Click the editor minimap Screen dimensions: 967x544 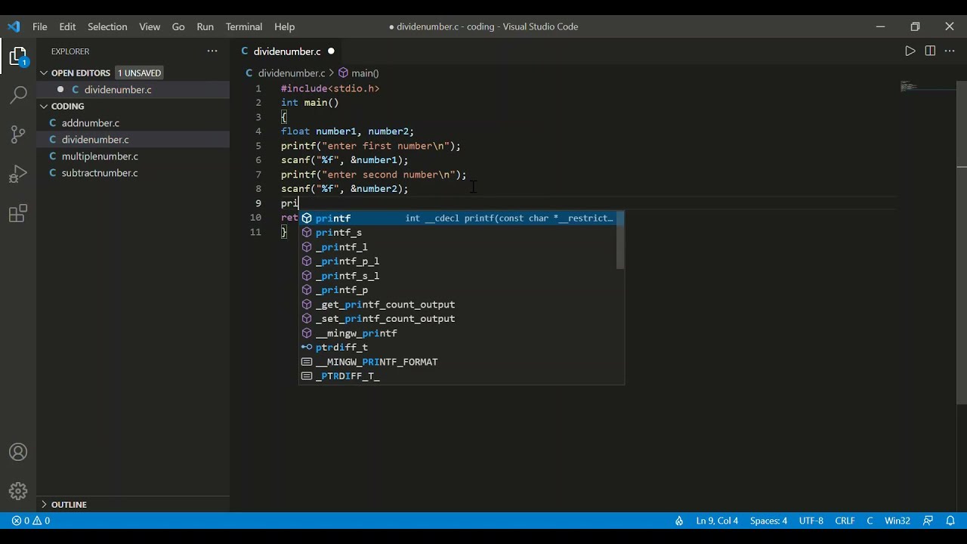pos(928,87)
